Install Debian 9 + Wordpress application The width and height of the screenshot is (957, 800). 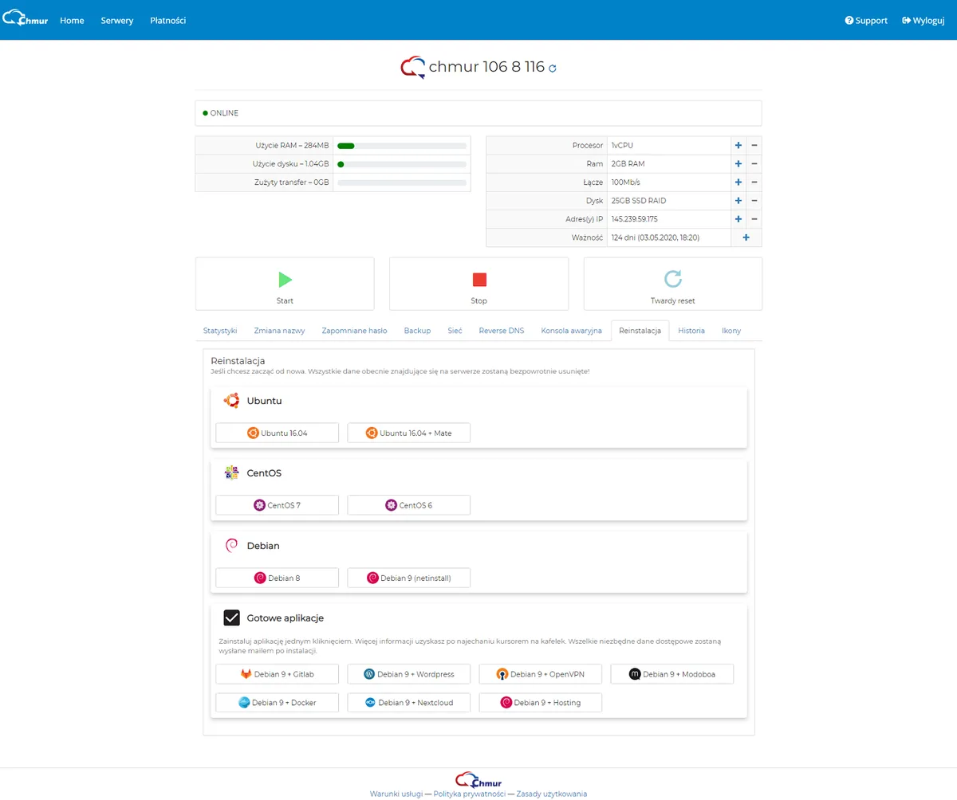[x=408, y=674]
